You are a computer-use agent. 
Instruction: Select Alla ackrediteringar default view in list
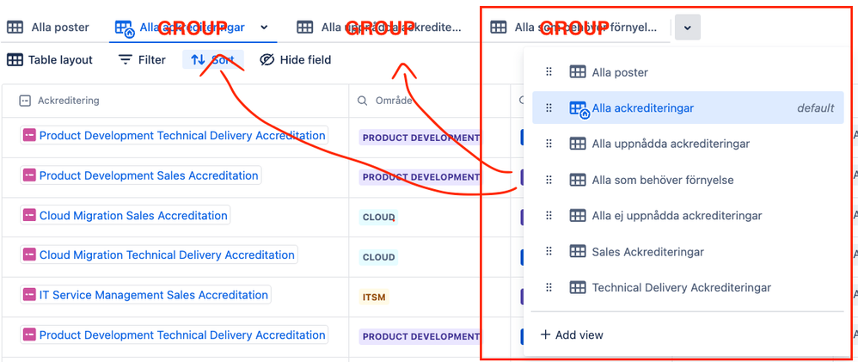[x=688, y=107]
